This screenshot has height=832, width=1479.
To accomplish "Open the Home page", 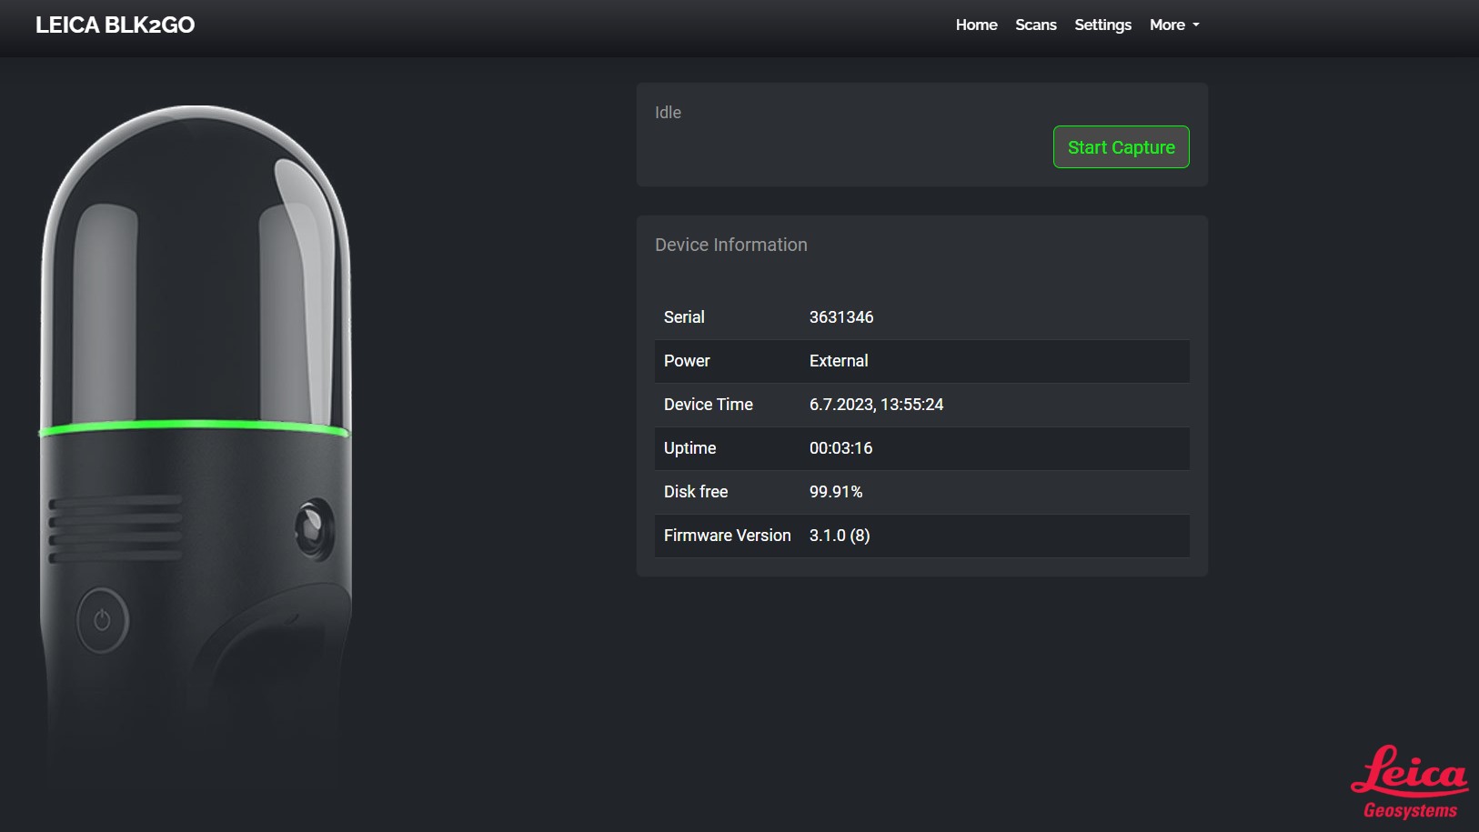I will (x=976, y=25).
